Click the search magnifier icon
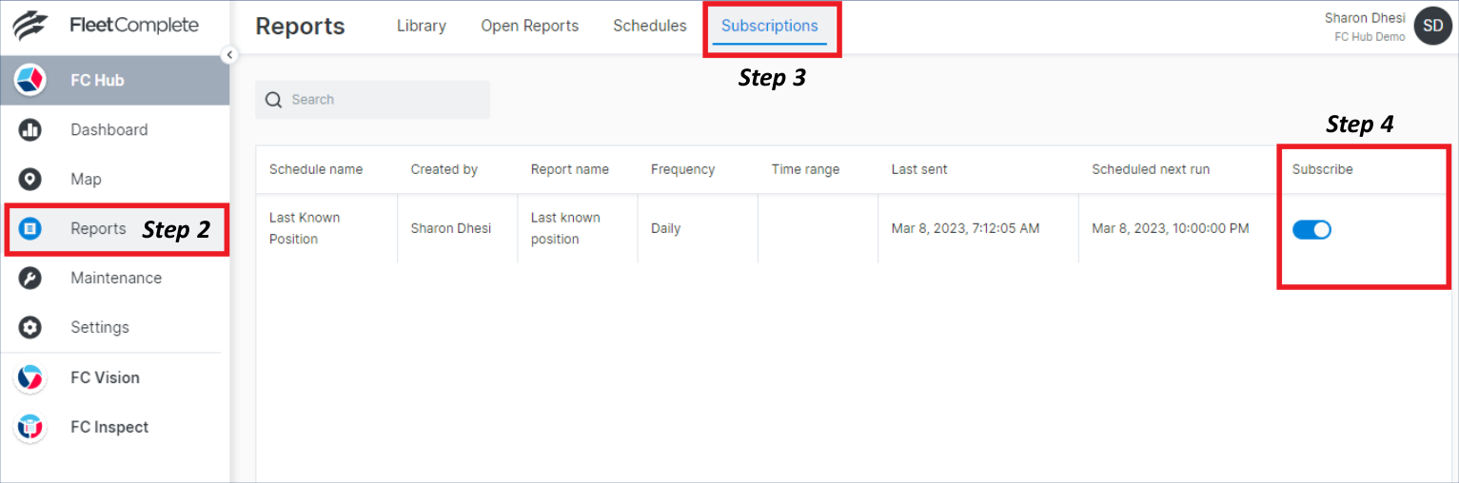 coord(274,100)
